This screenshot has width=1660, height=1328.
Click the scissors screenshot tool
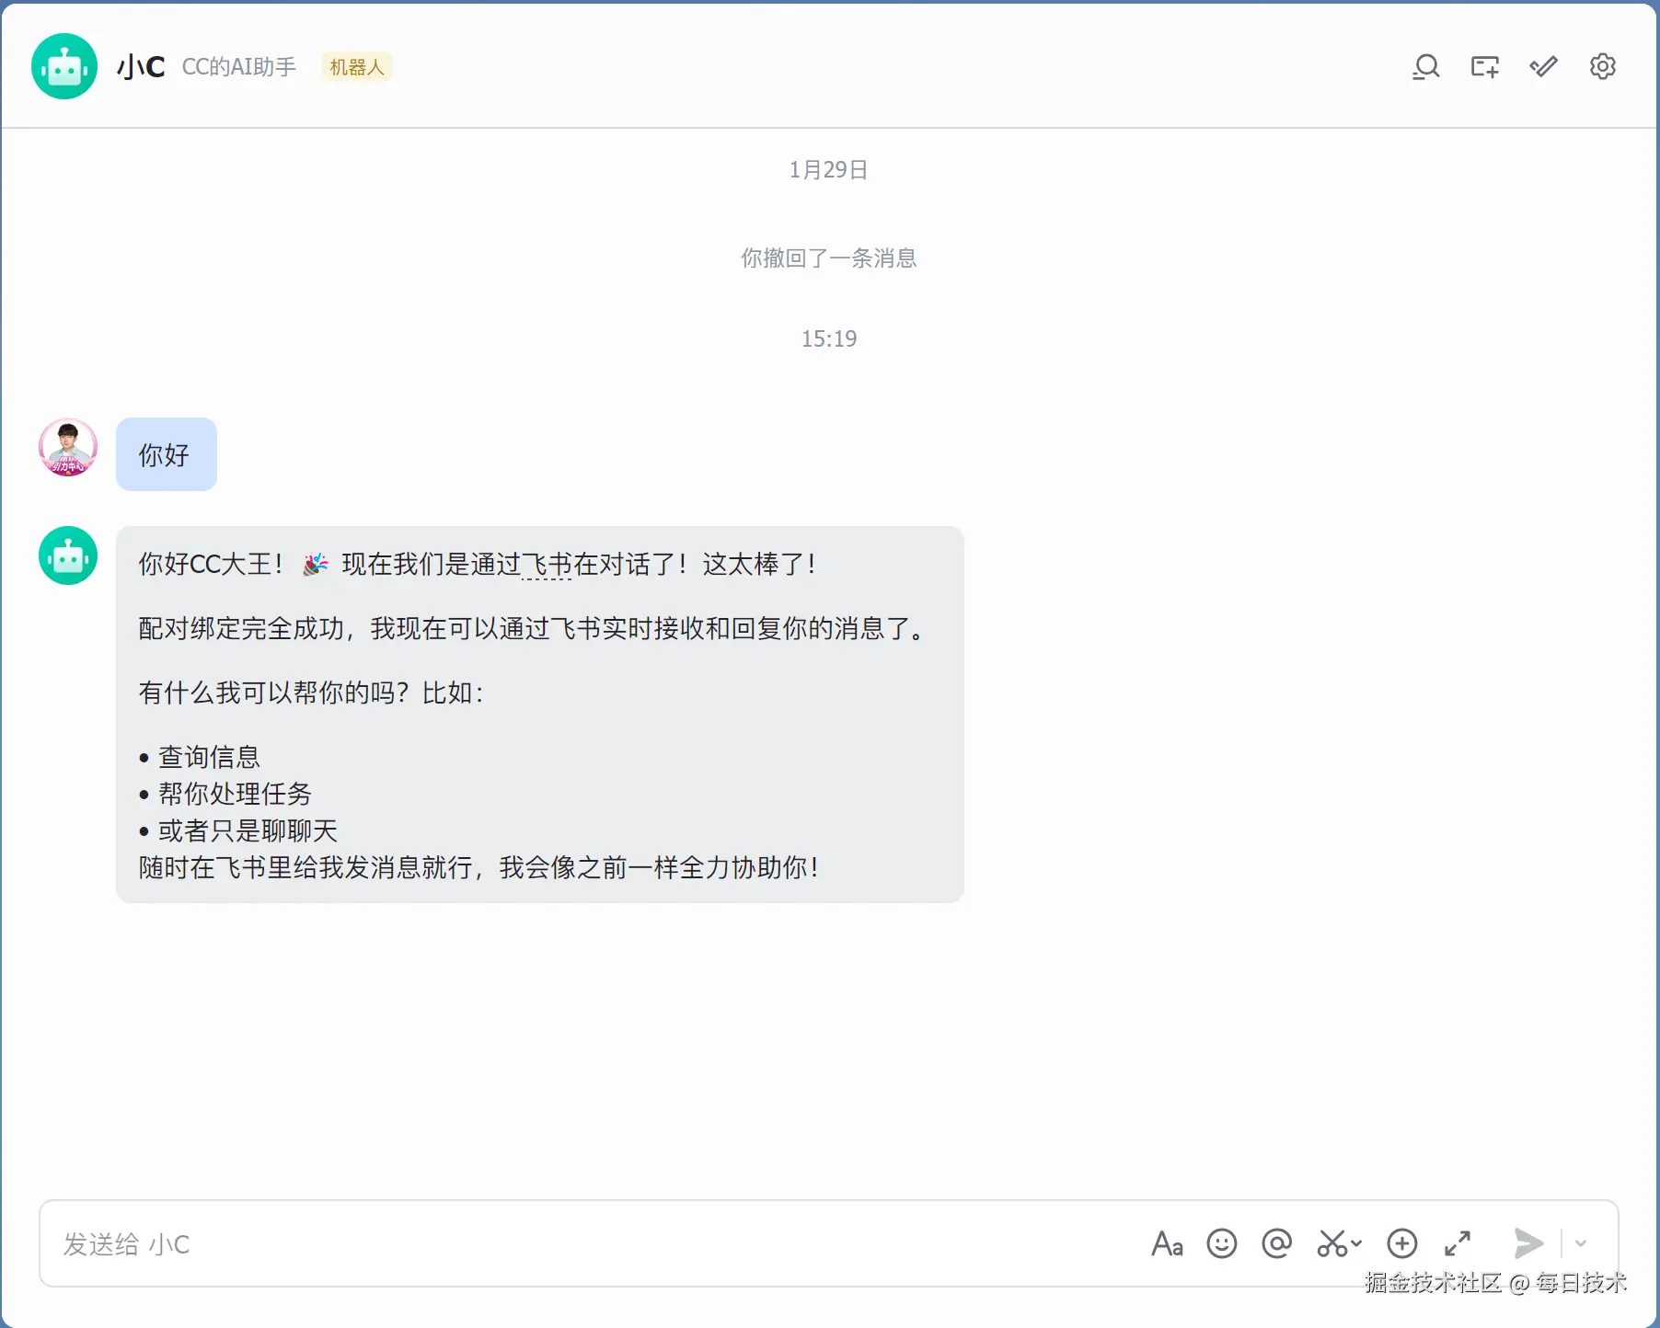pos(1331,1243)
